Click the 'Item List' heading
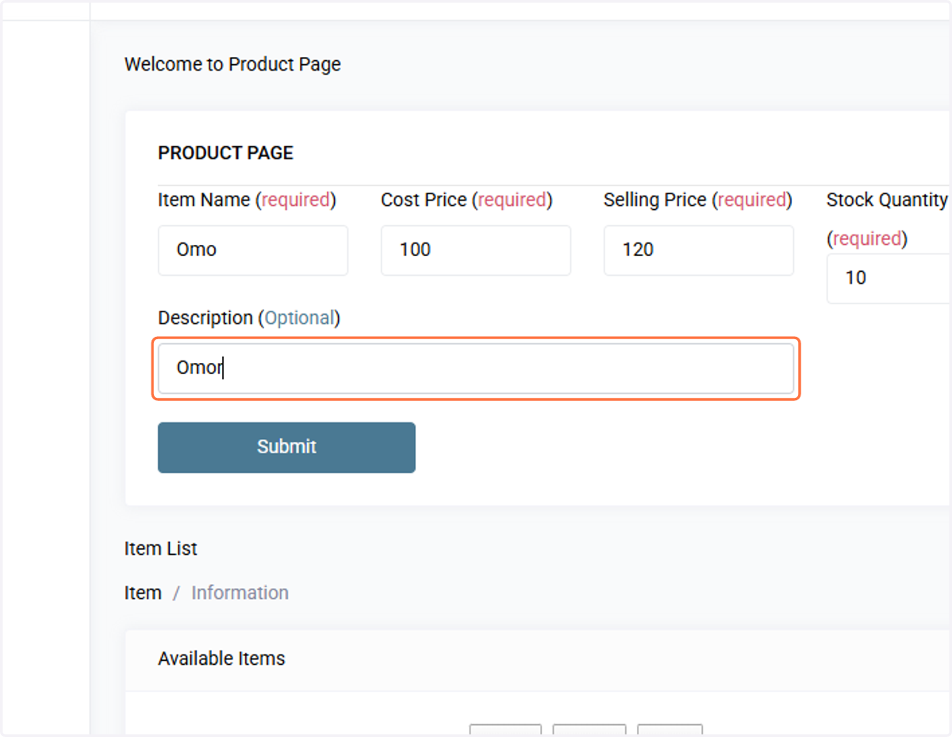Image resolution: width=952 pixels, height=737 pixels. click(x=161, y=548)
